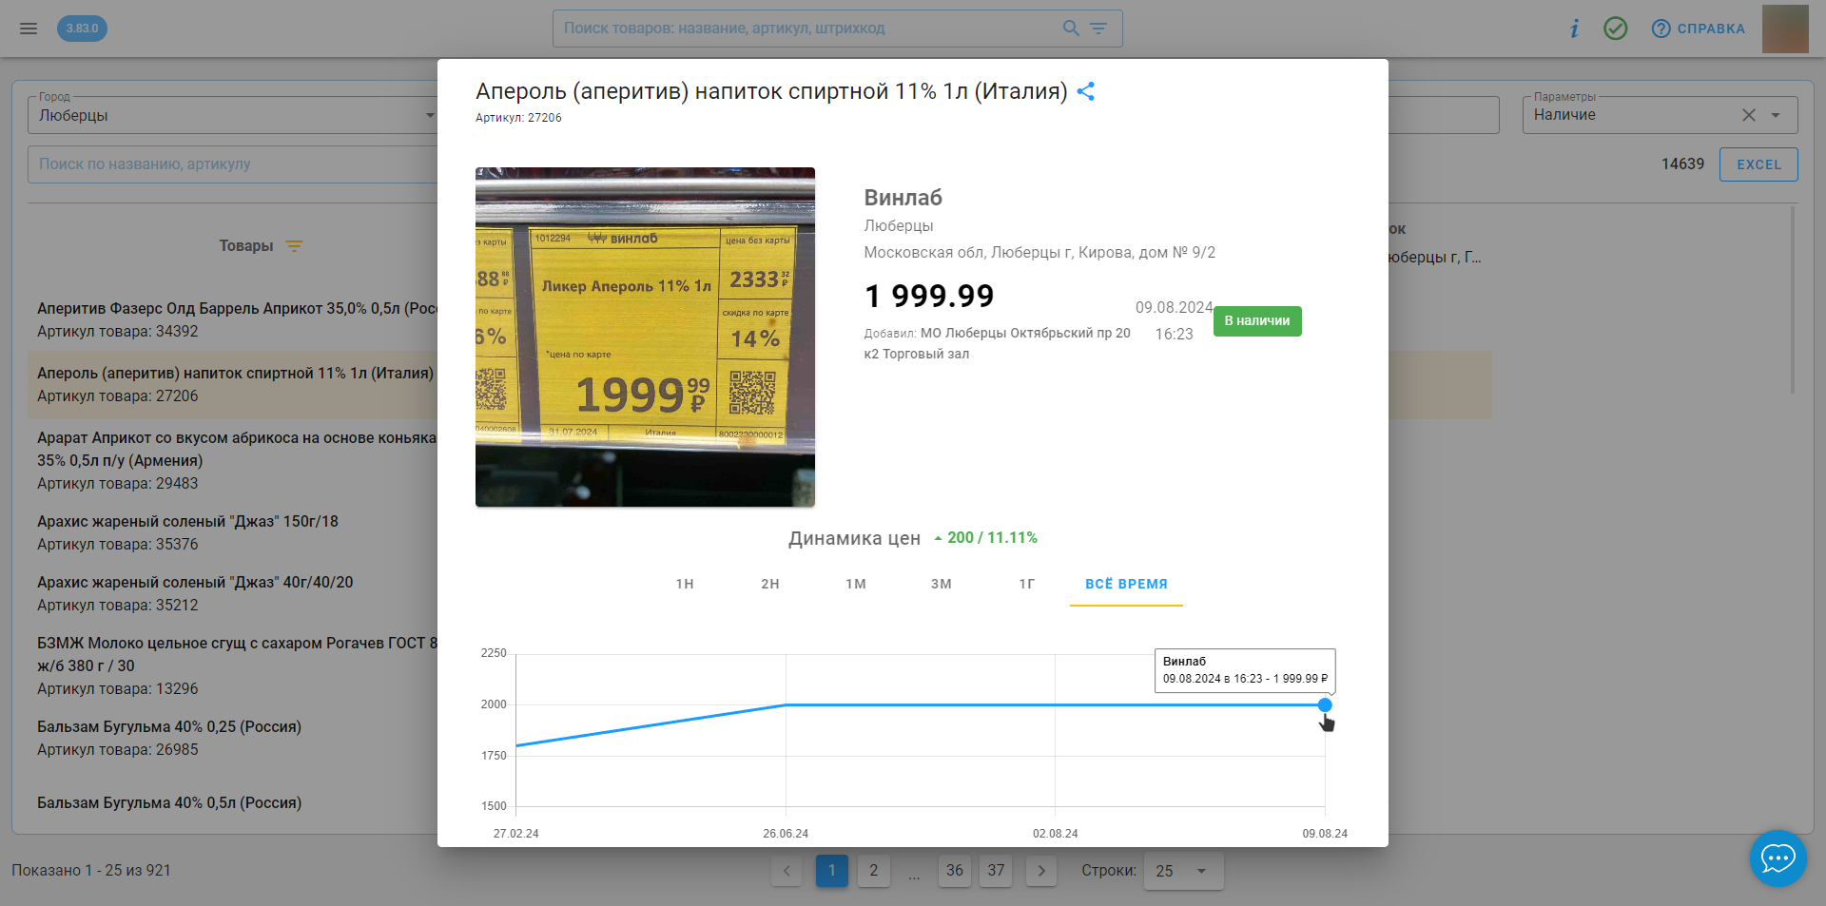Viewport: 1826px width, 906px height.
Task: Click the Винлаб store name heading
Action: click(903, 198)
